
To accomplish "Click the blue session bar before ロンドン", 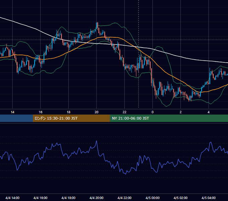I will (x=16, y=118).
